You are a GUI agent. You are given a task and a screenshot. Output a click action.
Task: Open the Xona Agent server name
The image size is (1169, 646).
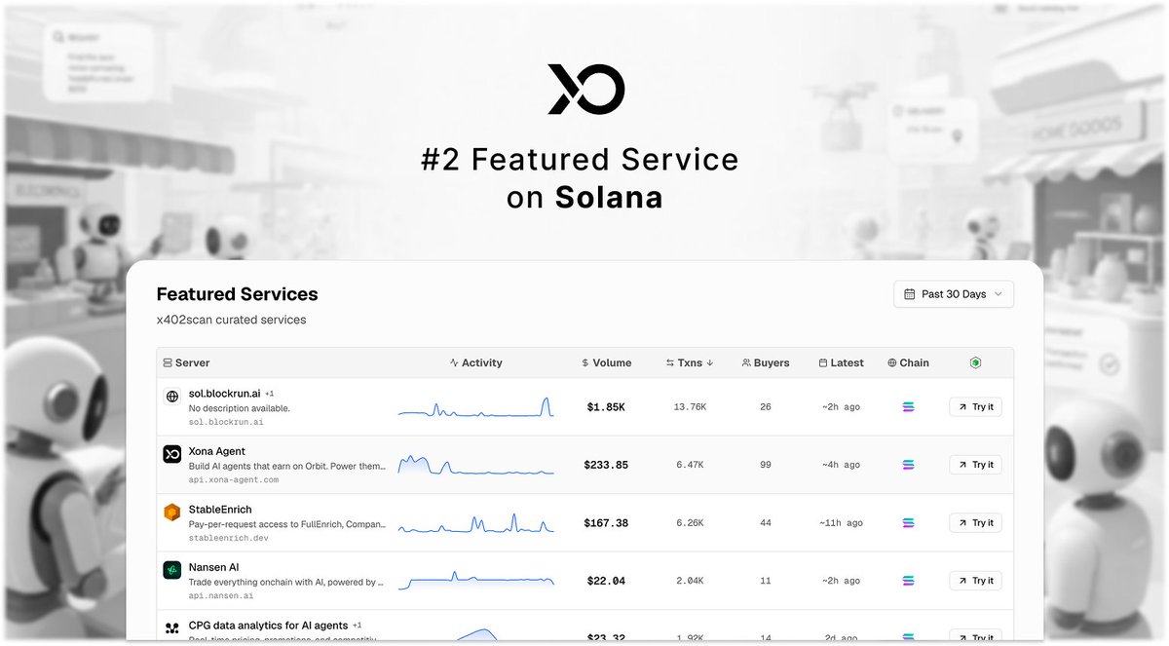(x=217, y=451)
